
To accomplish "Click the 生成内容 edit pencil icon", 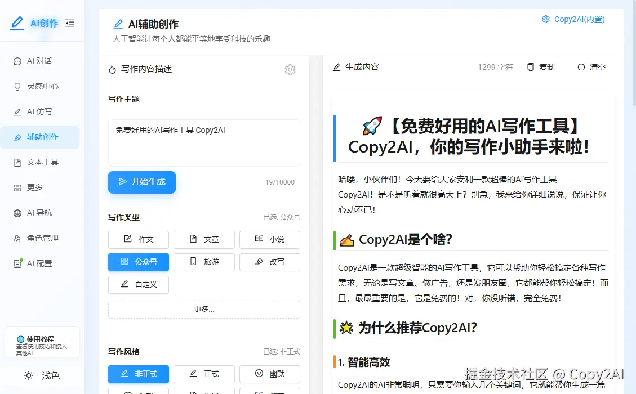I will click(337, 68).
